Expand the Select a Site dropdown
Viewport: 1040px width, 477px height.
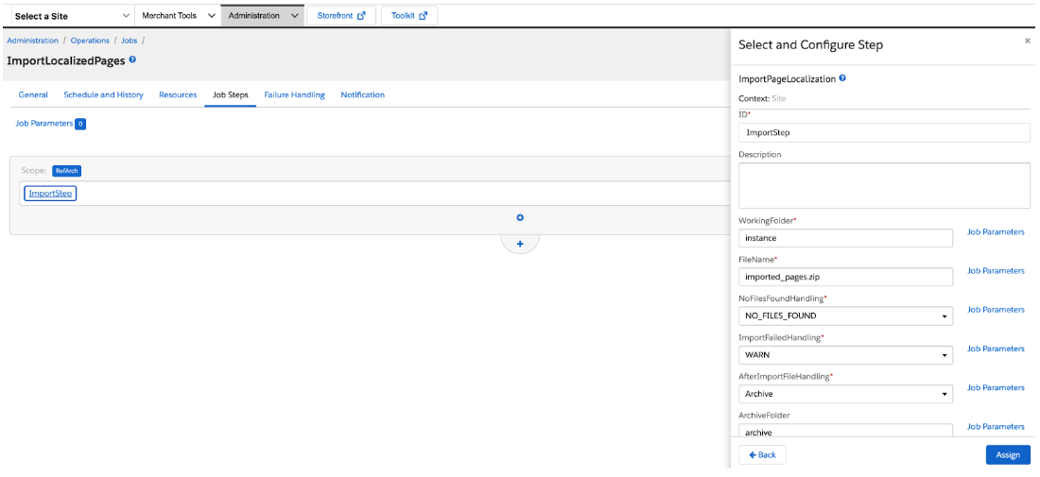pos(71,16)
